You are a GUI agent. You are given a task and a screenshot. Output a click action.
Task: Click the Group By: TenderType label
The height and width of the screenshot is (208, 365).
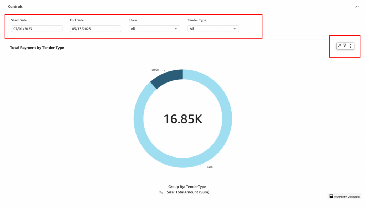click(187, 187)
